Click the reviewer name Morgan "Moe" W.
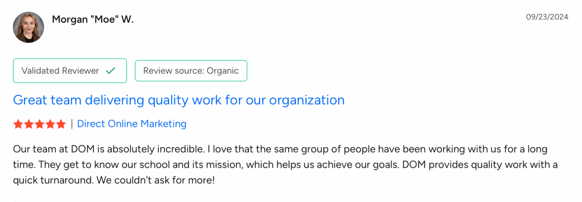 [93, 19]
